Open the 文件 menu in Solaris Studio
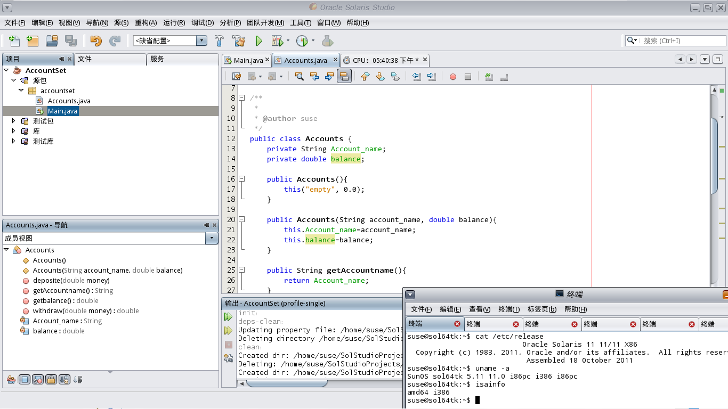Screen dimensions: 728x409 [15, 23]
